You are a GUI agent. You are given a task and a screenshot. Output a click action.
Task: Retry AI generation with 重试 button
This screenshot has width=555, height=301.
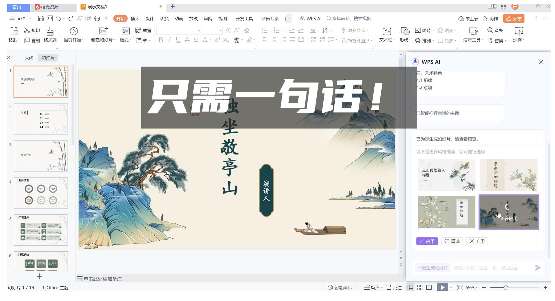(x=452, y=241)
